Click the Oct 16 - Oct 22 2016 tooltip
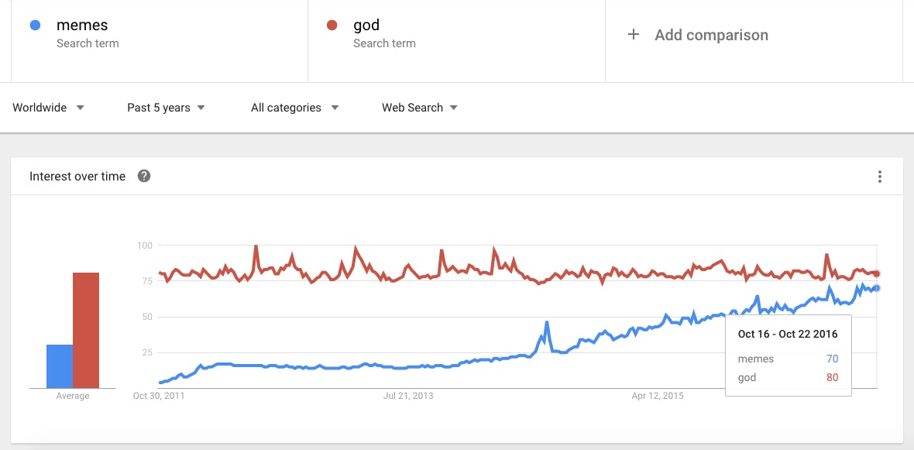The width and height of the screenshot is (914, 450). click(788, 334)
